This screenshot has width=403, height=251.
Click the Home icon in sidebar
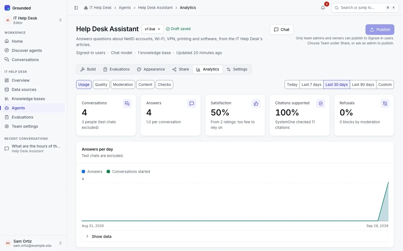[7, 41]
